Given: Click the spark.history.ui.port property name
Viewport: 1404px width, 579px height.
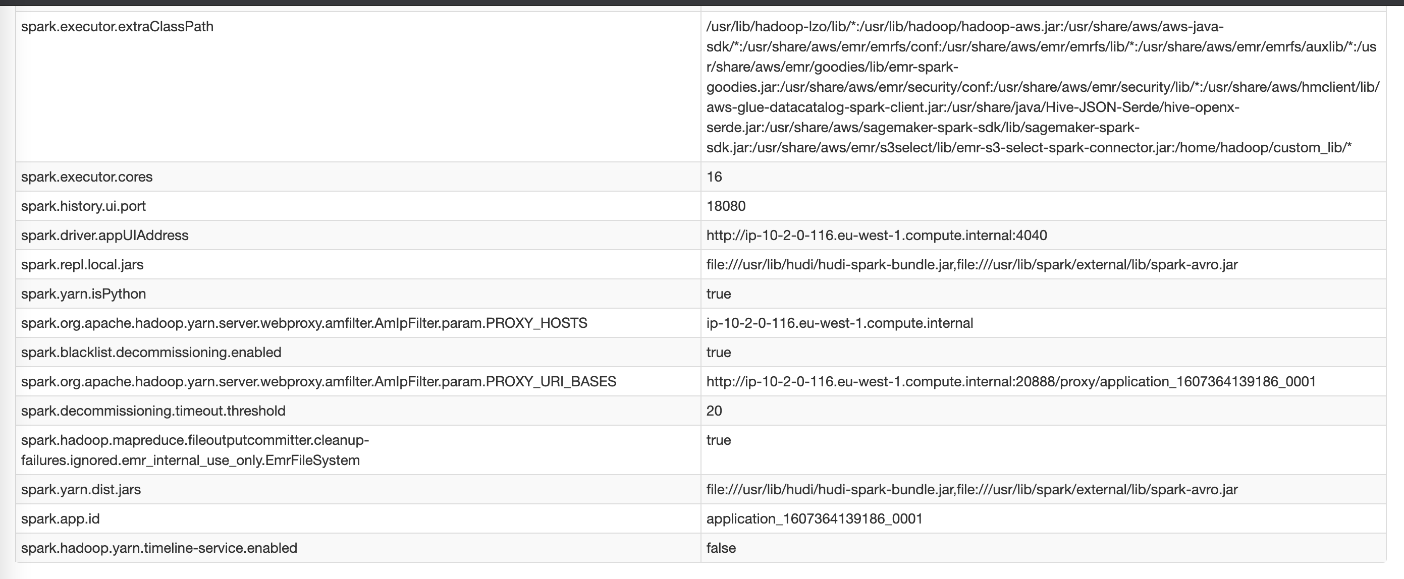Looking at the screenshot, I should tap(83, 206).
